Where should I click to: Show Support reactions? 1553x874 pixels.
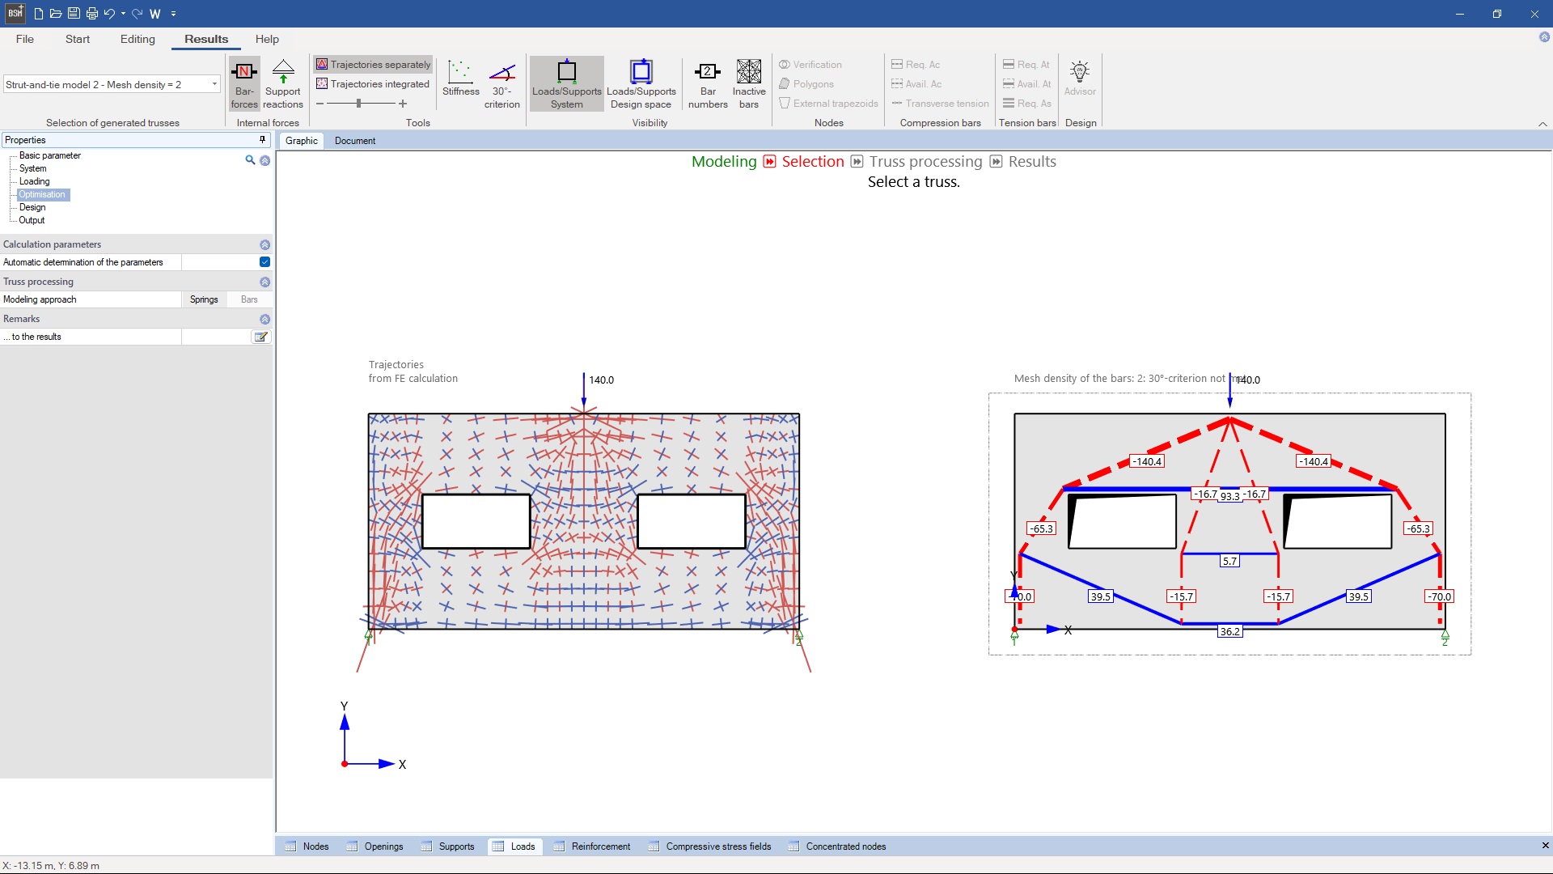point(282,83)
